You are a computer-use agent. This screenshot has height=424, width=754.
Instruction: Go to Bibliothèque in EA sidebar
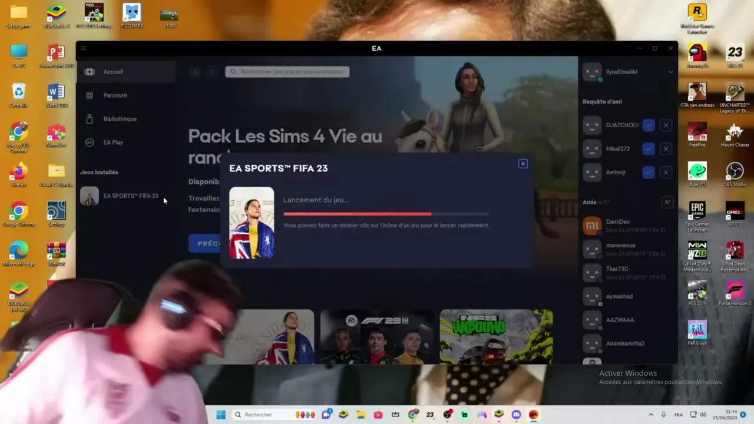[x=126, y=119]
